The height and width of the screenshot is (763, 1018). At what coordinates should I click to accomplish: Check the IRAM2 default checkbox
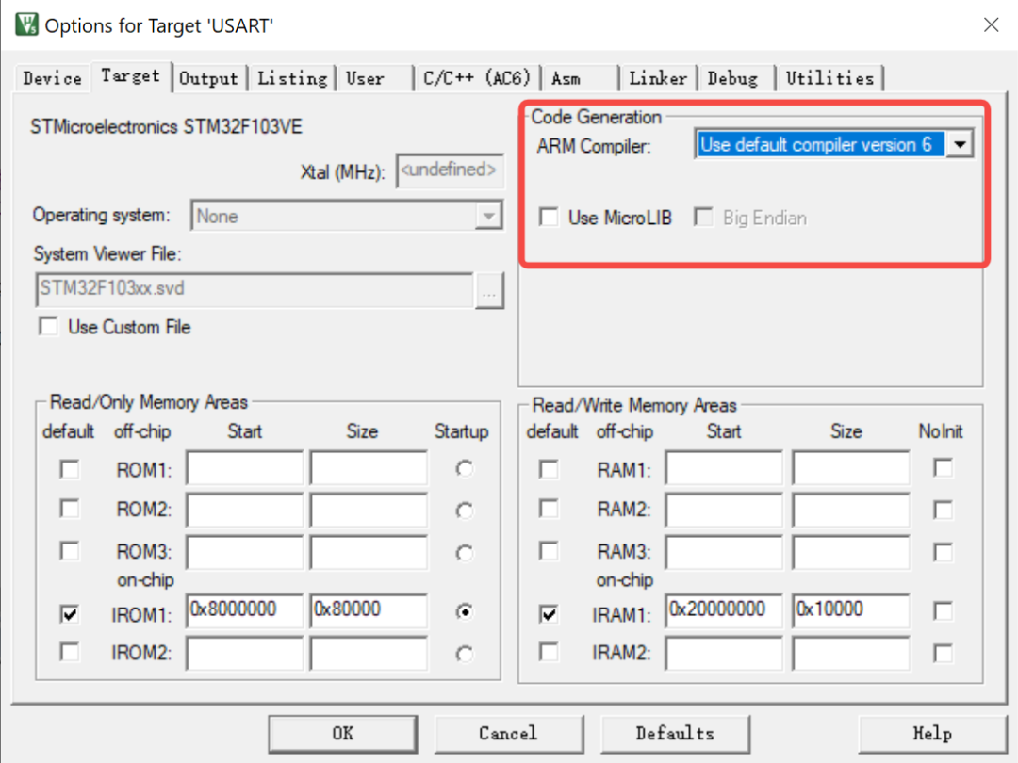pos(550,652)
